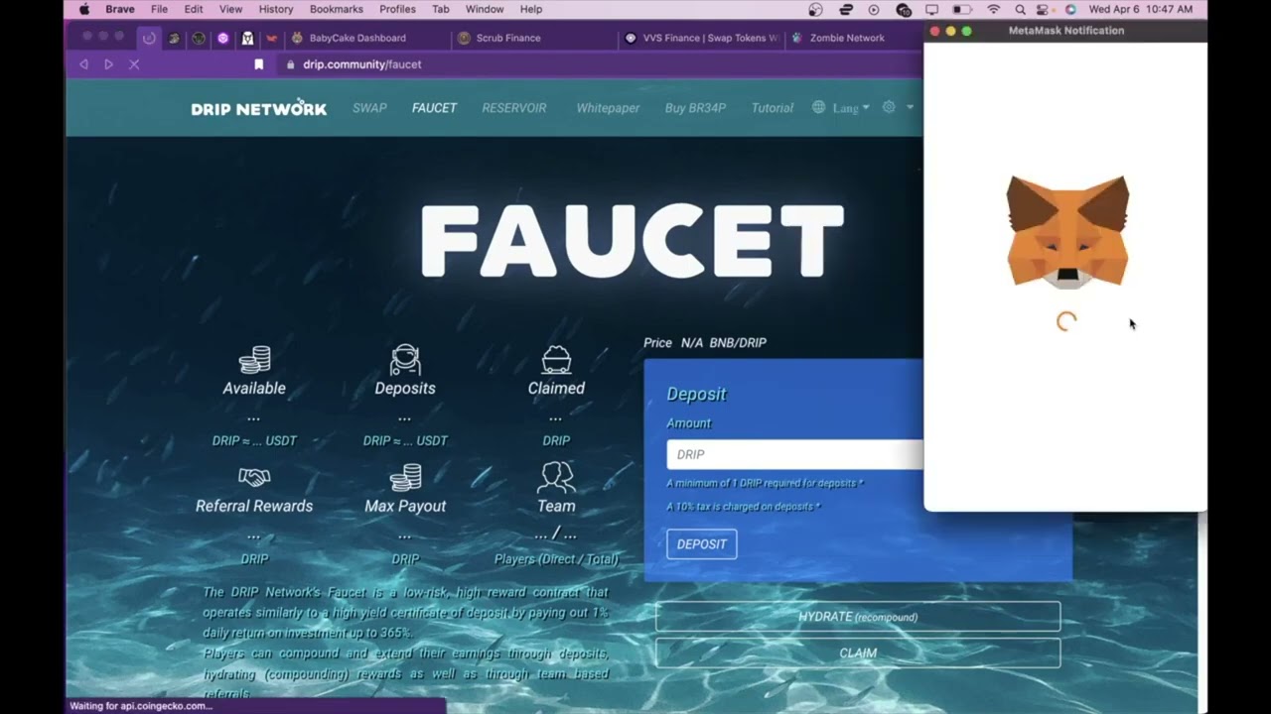The height and width of the screenshot is (714, 1271).
Task: Click the Price N/A BNB/DRIP text
Action: [705, 342]
